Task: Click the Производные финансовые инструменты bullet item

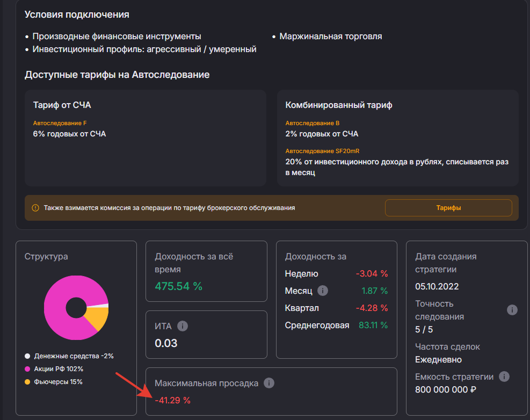Action: tap(117, 36)
